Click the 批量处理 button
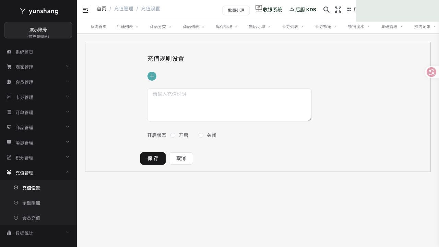The width and height of the screenshot is (439, 247). [x=236, y=10]
